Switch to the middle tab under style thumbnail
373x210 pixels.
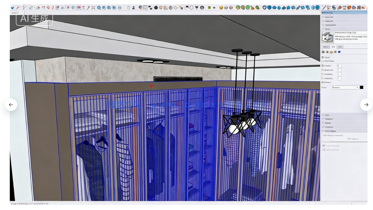click(x=333, y=47)
